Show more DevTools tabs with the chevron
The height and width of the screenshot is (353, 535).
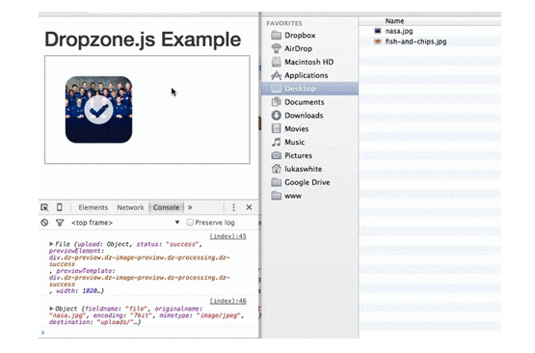click(190, 207)
